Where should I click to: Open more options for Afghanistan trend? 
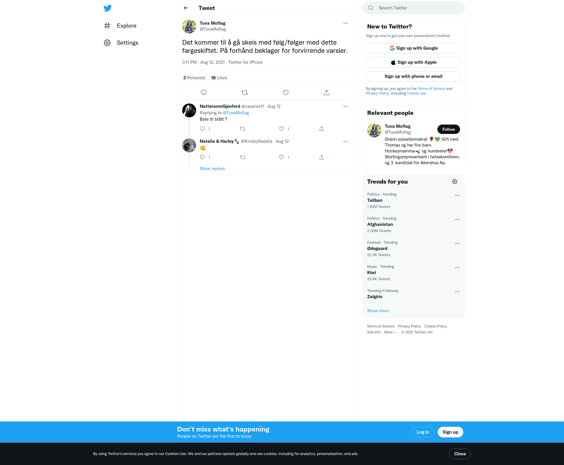[457, 219]
